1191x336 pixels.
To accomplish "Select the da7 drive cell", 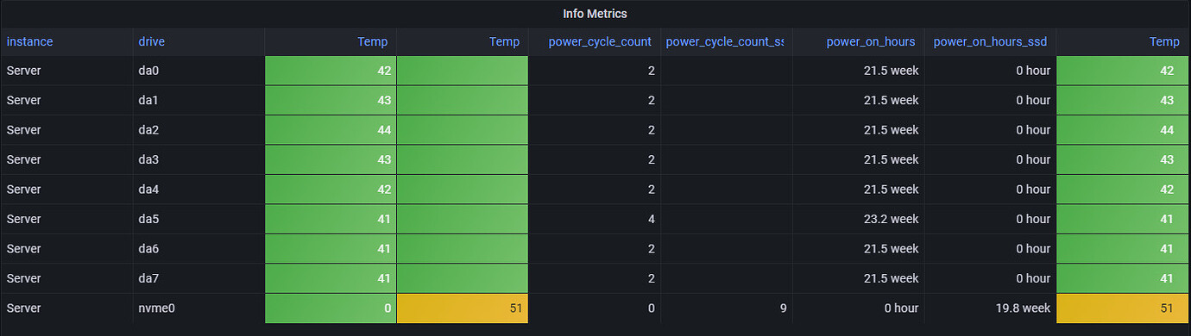I will (198, 278).
